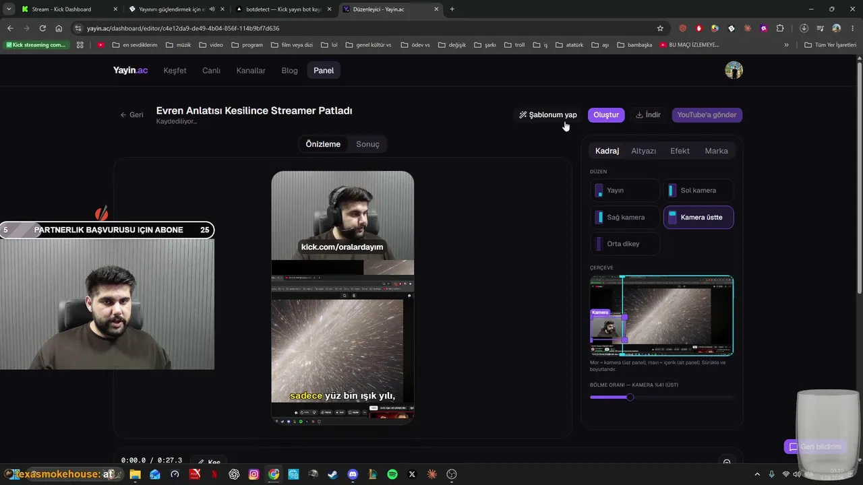Open the media controls icon
This screenshot has width=863, height=485.
pos(820,28)
